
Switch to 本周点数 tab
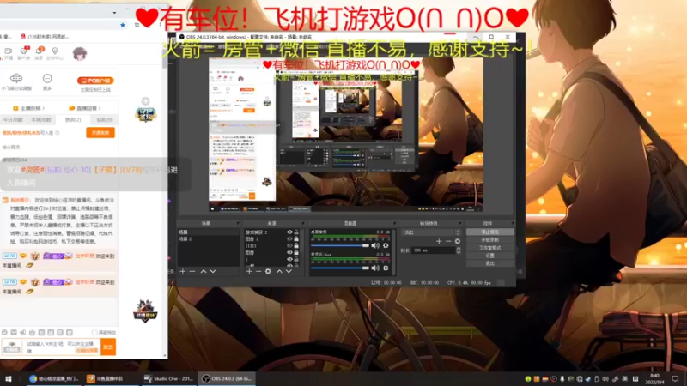pos(40,120)
